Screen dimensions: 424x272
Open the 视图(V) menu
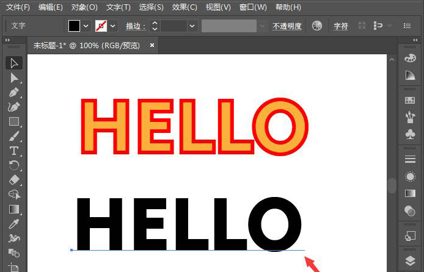[x=218, y=7]
